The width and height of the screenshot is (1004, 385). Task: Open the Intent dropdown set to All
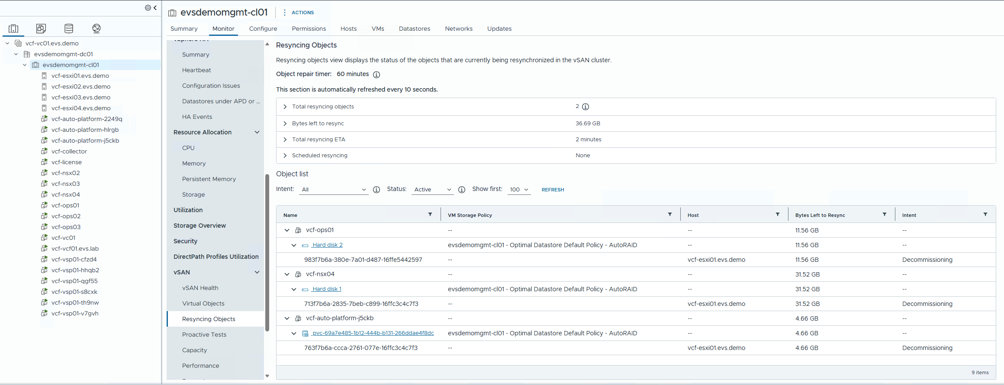click(334, 190)
